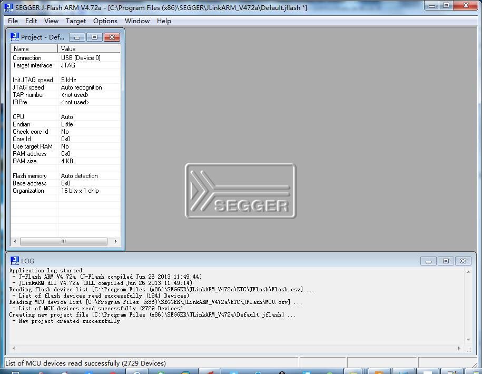Screen dimensions: 482x374
Task: Maximize the main J-Flash window
Action: [x=446, y=6]
